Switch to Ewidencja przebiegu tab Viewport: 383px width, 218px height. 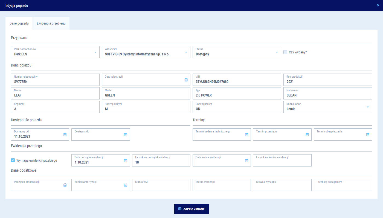pyautogui.click(x=51, y=23)
